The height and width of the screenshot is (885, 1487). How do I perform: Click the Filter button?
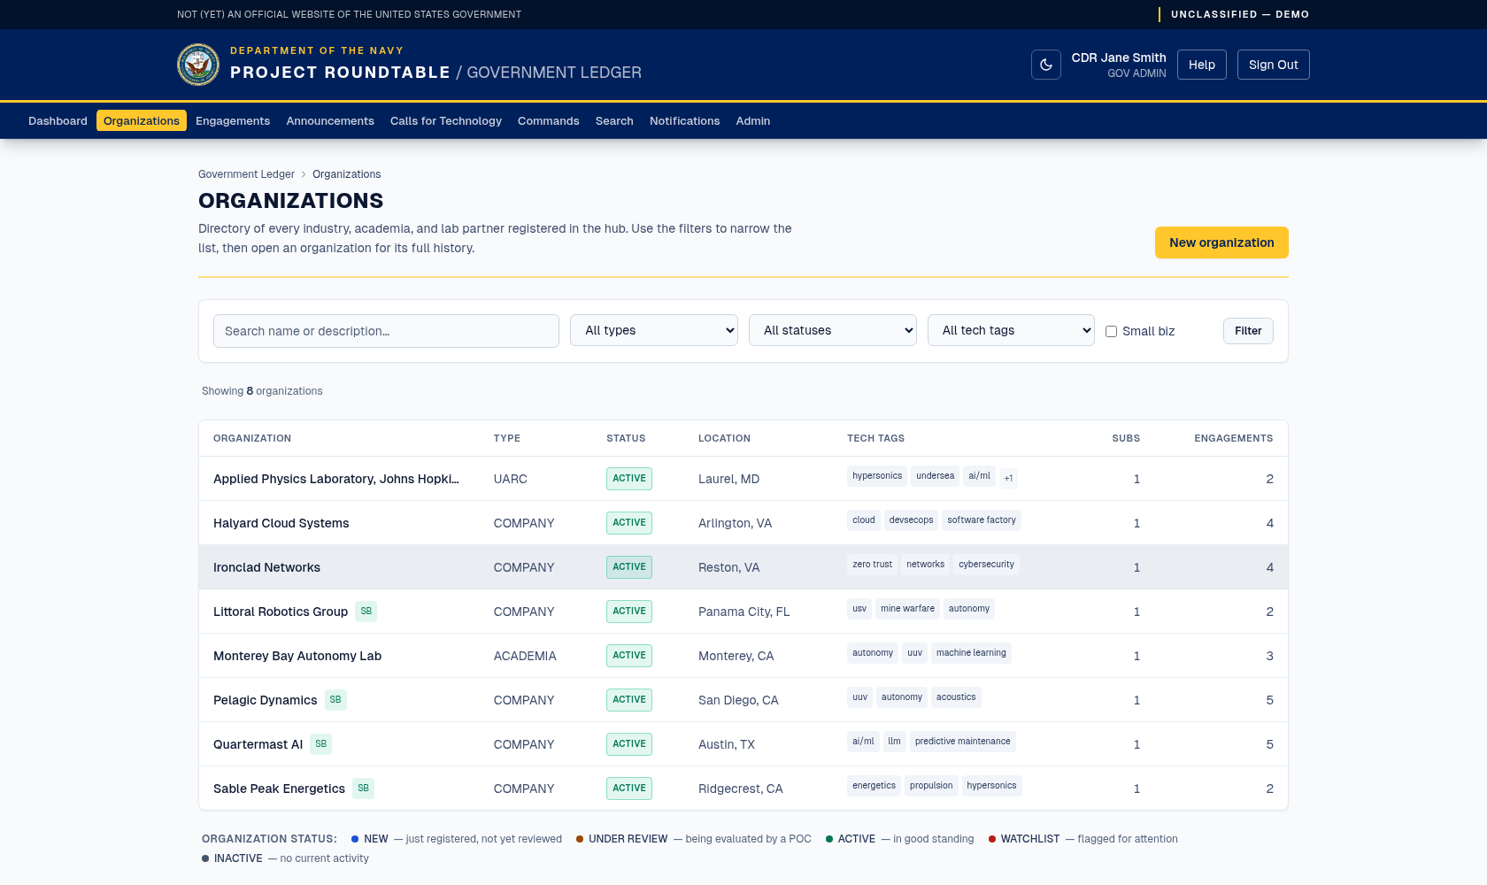pyautogui.click(x=1248, y=331)
